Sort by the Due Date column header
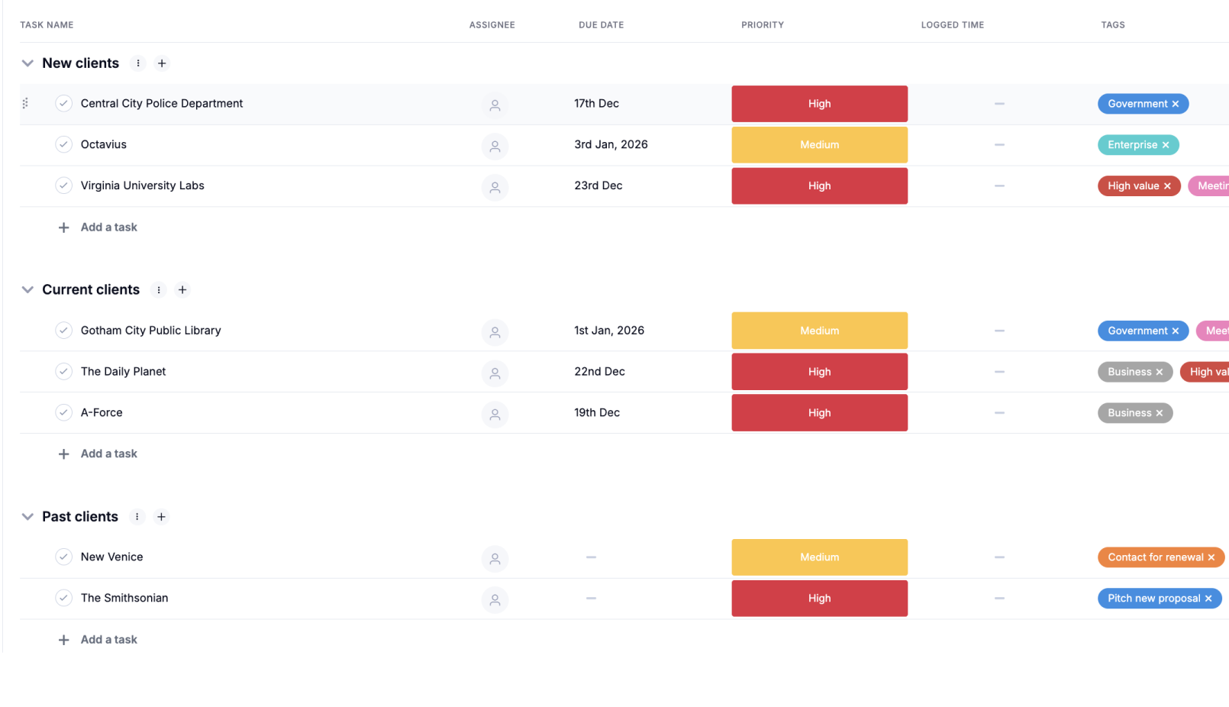 pyautogui.click(x=601, y=25)
